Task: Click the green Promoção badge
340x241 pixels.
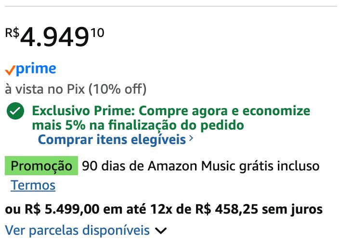Action: point(41,166)
